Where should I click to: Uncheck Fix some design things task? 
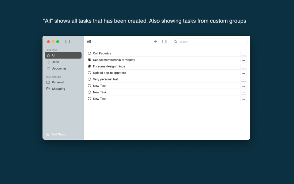[90, 66]
